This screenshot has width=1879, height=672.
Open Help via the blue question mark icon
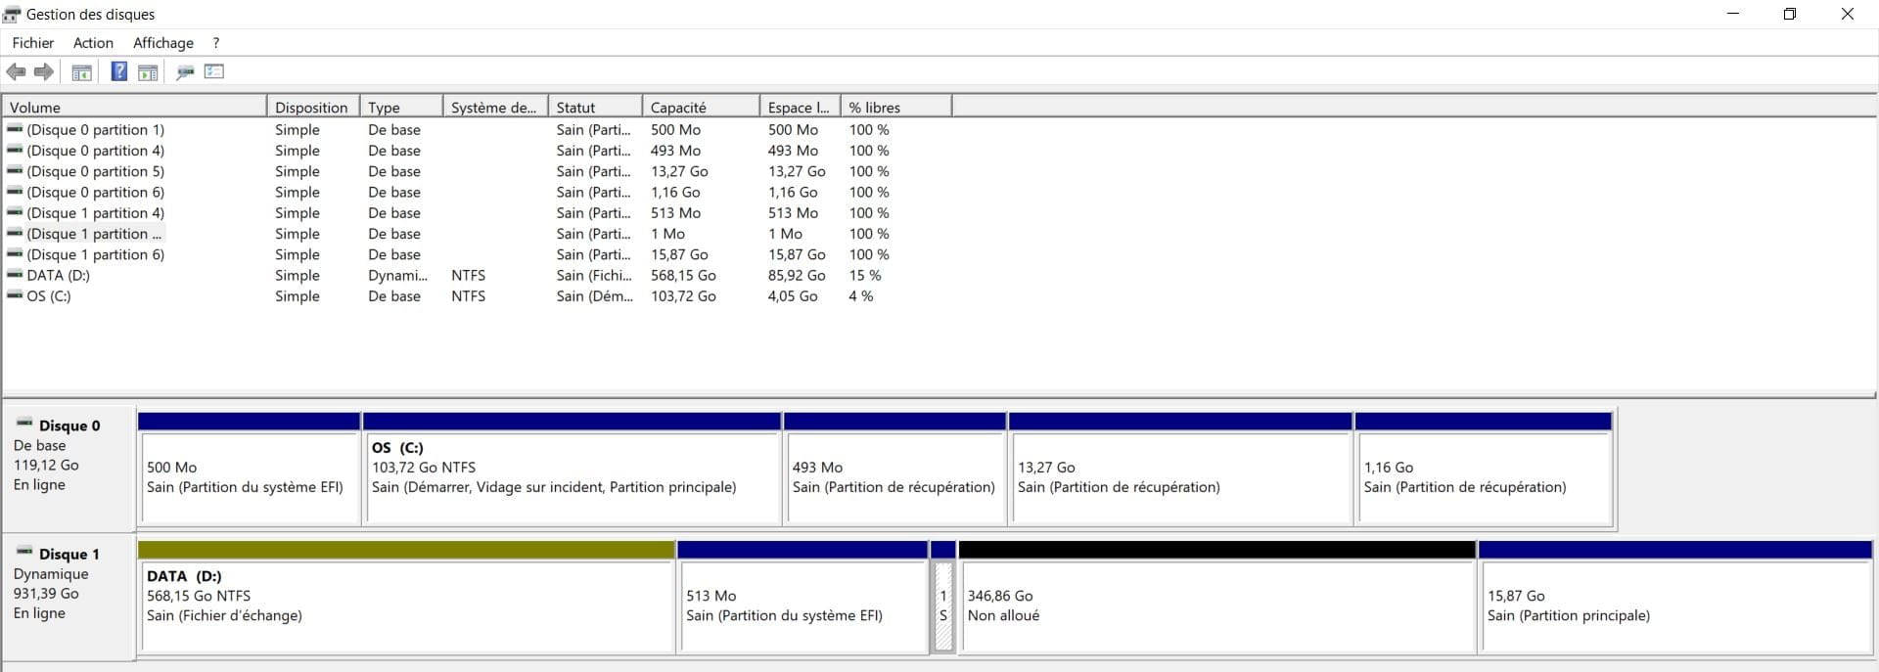[x=118, y=71]
